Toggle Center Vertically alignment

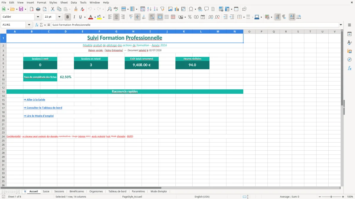pyautogui.click(x=137, y=17)
